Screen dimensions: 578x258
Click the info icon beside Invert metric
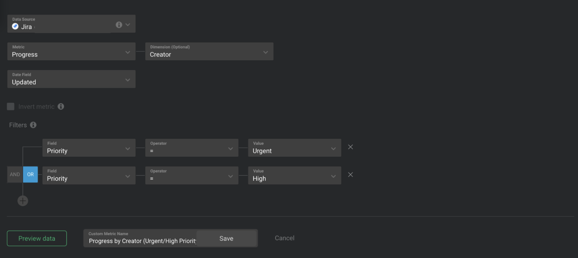[x=61, y=107]
